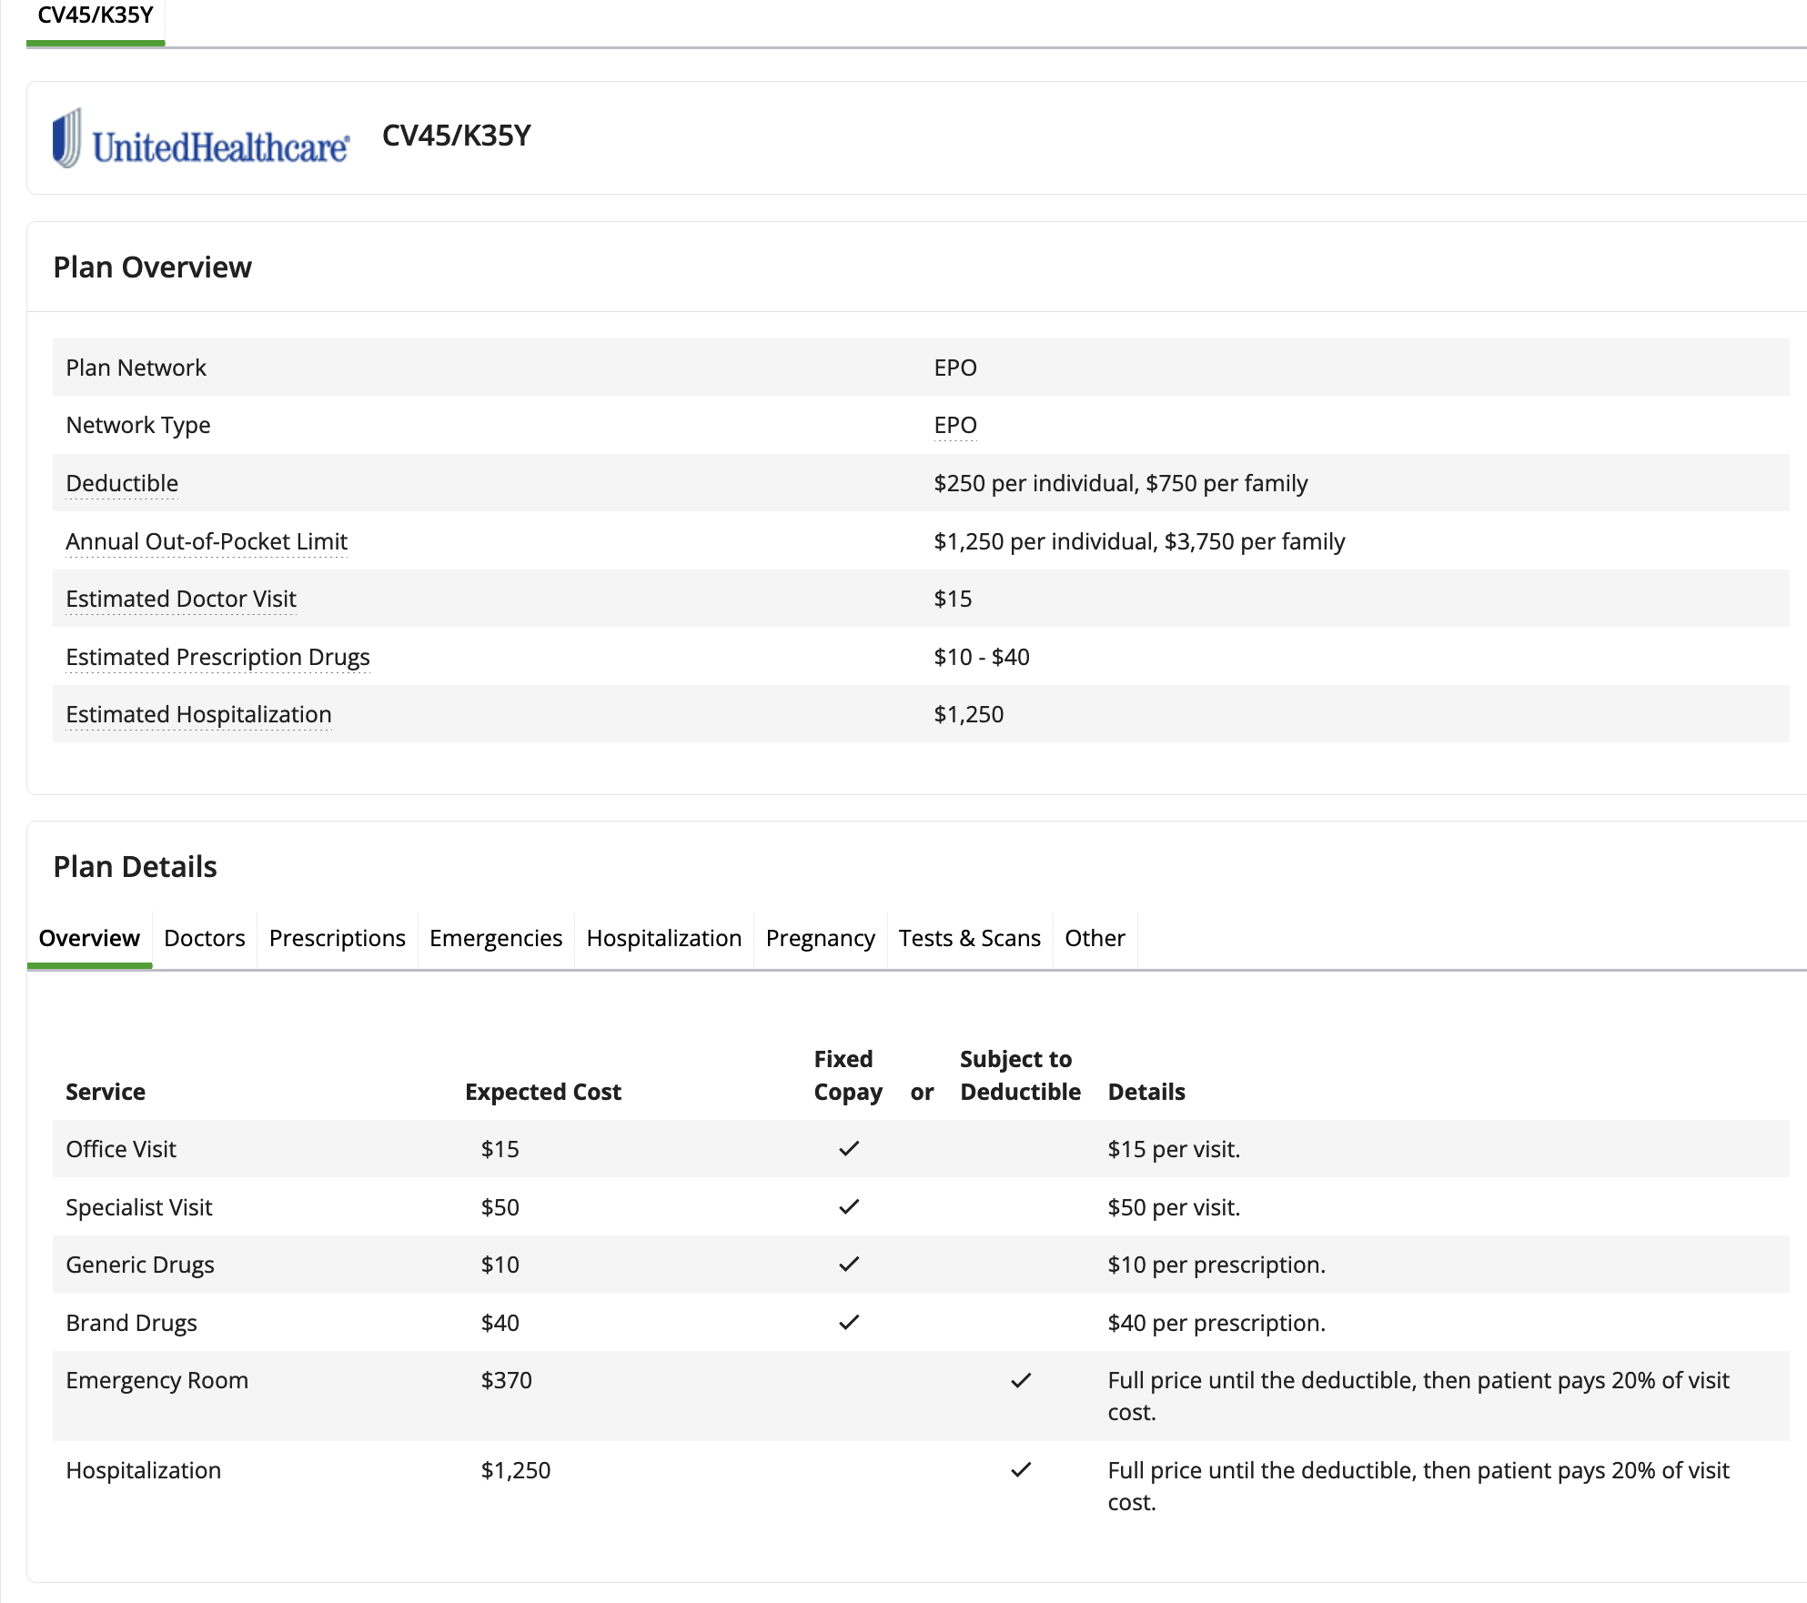Select the CV45/K35Y plan tab

[96, 16]
